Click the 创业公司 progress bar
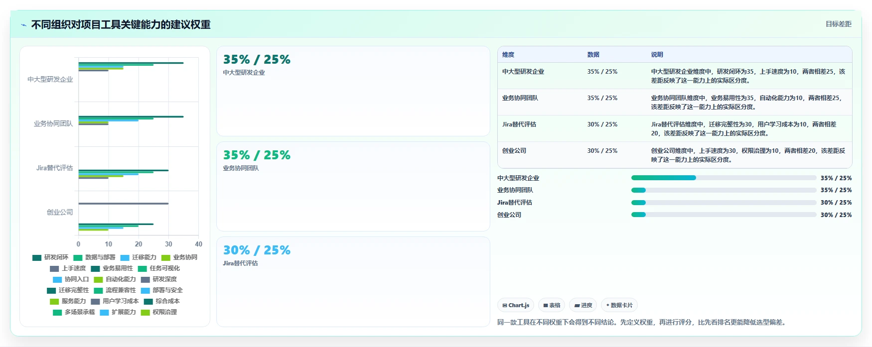872x347 pixels. [x=724, y=215]
